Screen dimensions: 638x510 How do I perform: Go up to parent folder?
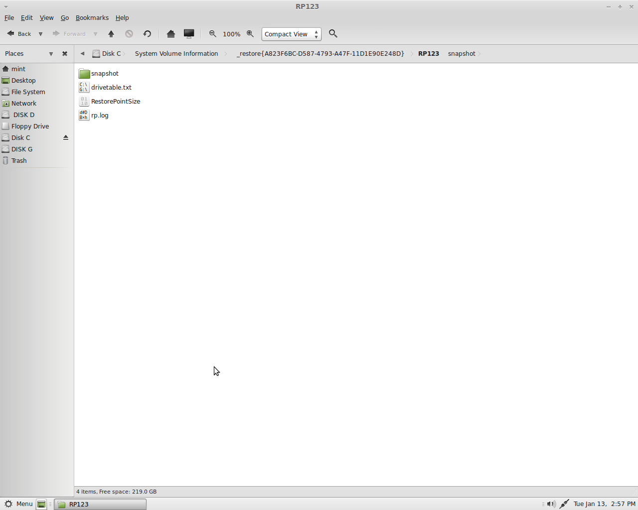pyautogui.click(x=111, y=34)
